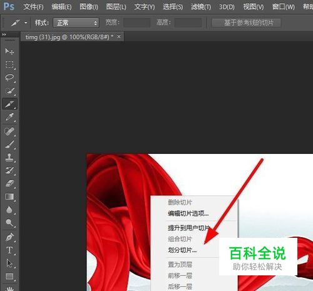Viewport: 313px width, 291px height.
Task: Expand the toolbox with double-arrow
Action: (x=4, y=34)
